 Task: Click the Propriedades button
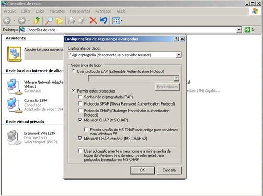[x=167, y=87]
